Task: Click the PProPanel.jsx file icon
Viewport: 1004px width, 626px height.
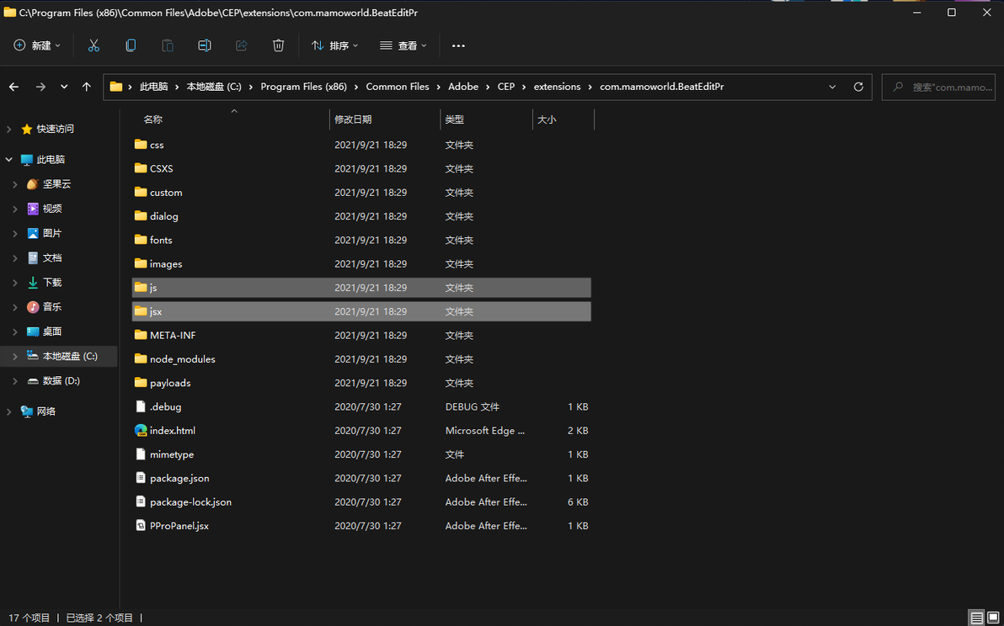Action: point(141,526)
